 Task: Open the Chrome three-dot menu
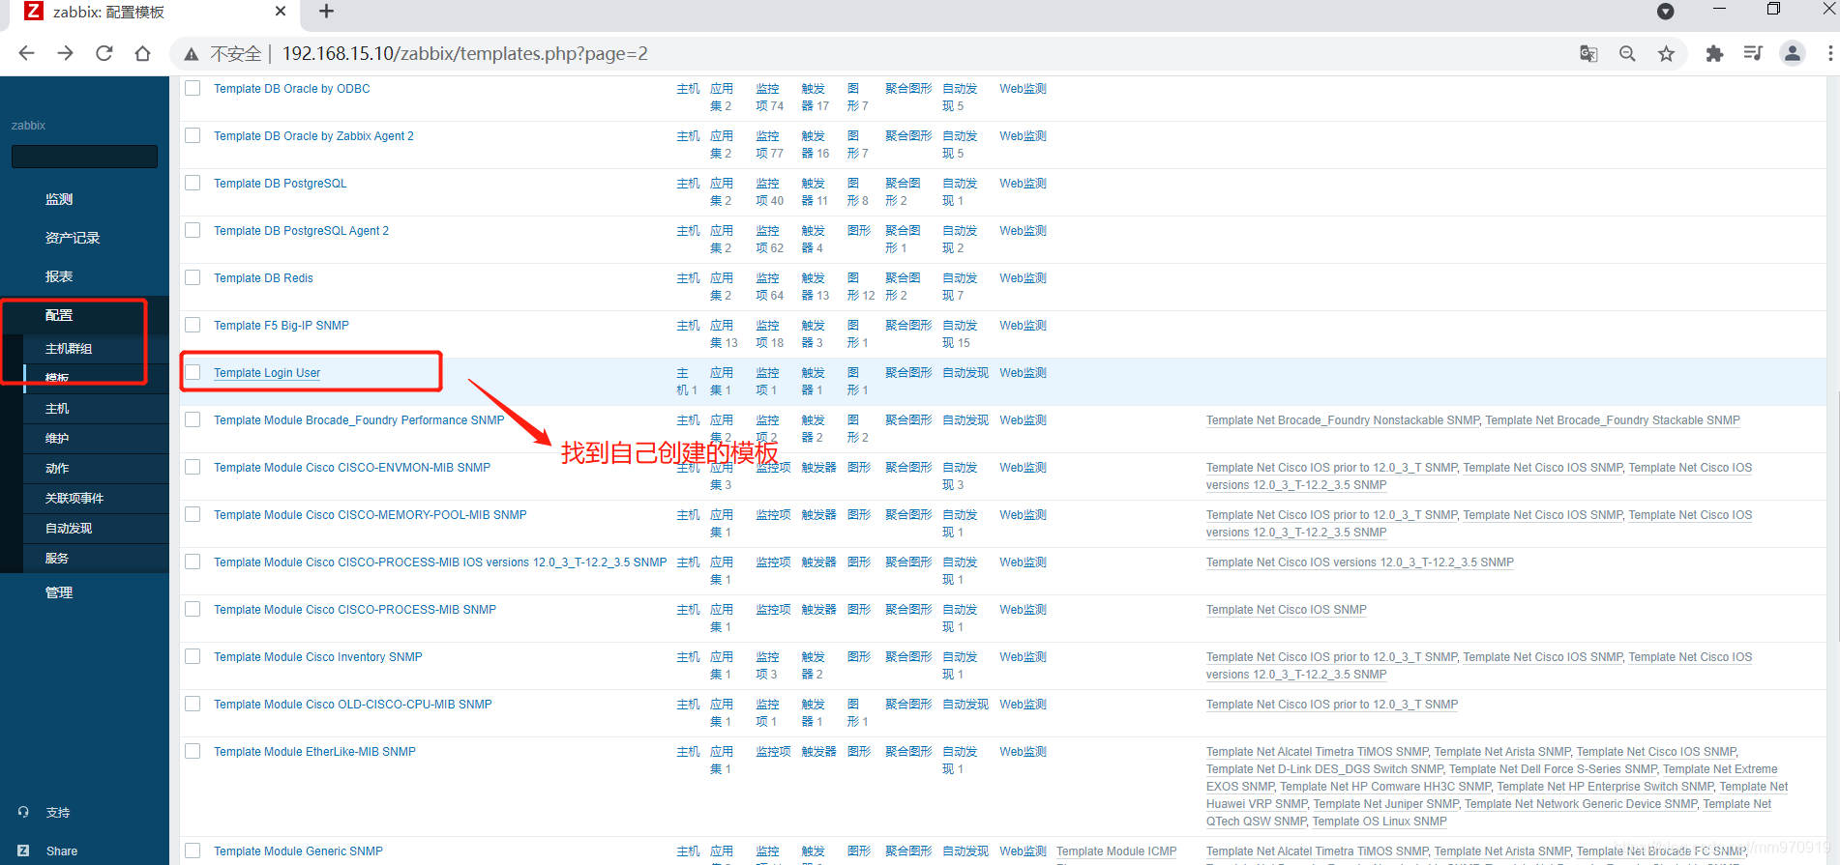pos(1829,53)
